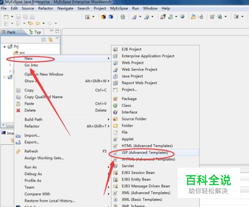Click the Source Folder icon

pos(115,119)
